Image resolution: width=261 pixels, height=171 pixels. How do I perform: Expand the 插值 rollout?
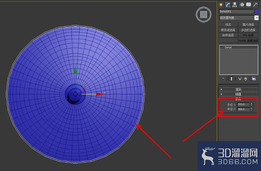(x=238, y=94)
